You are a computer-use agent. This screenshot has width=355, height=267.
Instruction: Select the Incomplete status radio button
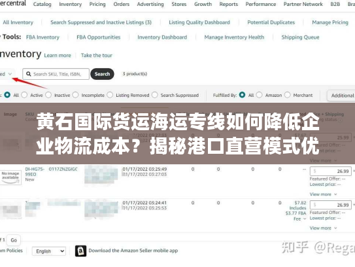point(75,95)
